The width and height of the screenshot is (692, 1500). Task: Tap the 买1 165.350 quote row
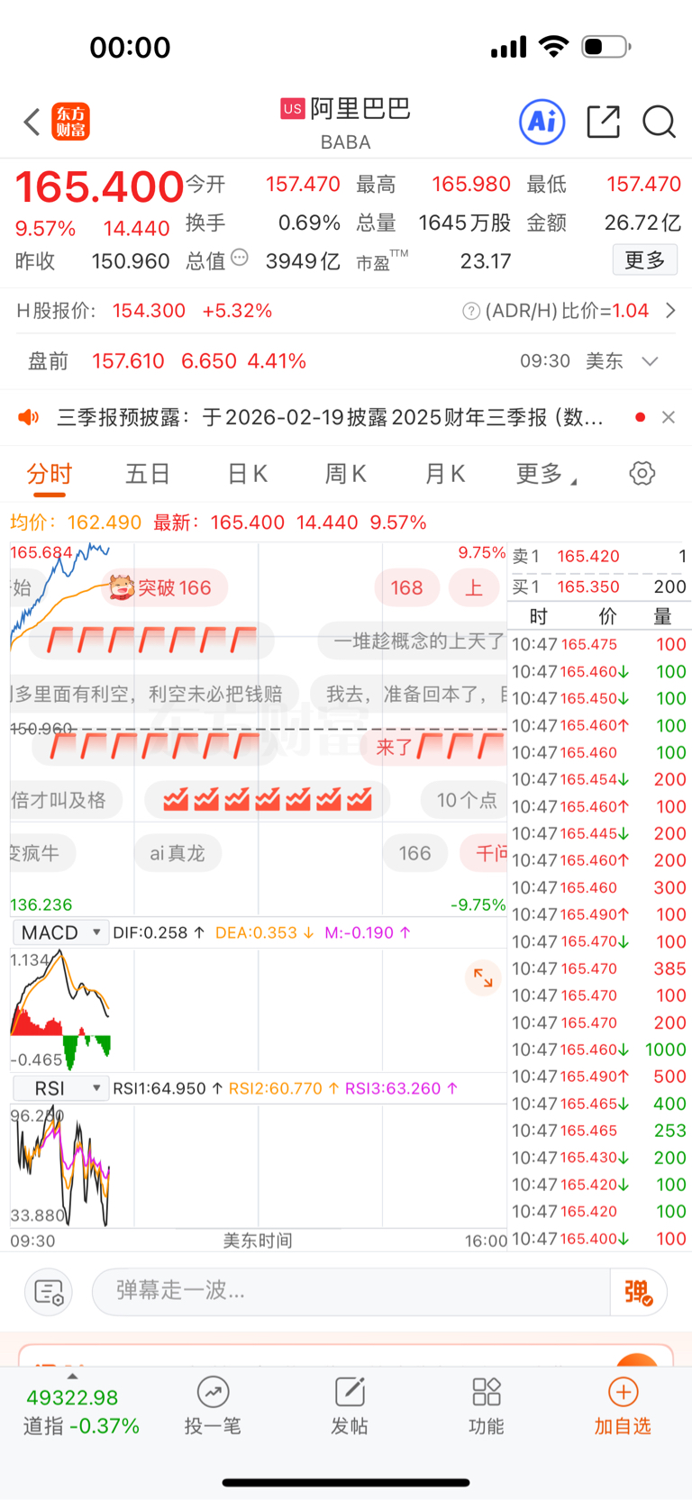point(599,586)
